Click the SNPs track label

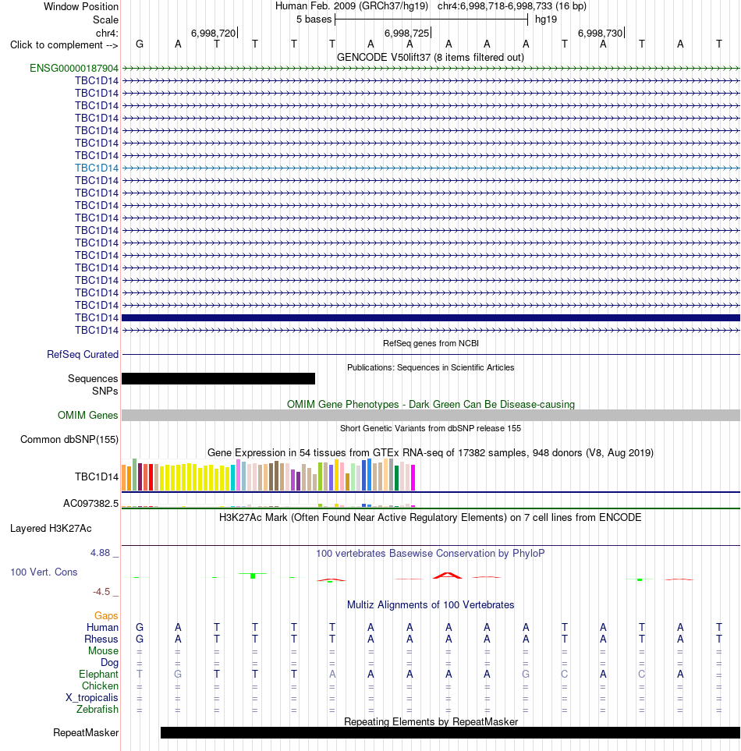(105, 391)
